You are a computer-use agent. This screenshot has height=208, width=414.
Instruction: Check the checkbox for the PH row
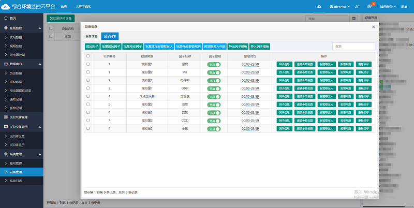pos(88,72)
